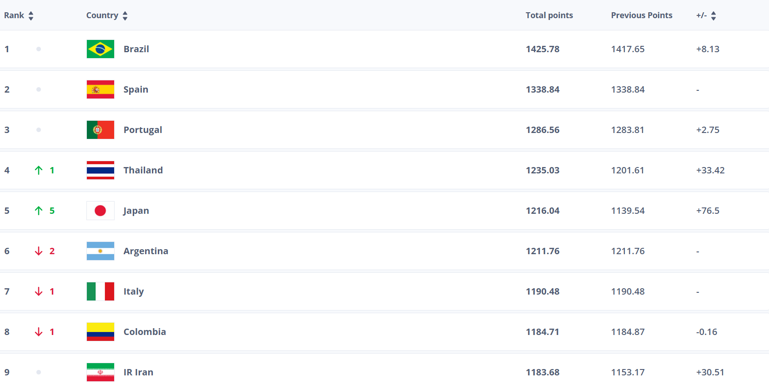Open the Argentina team link
The image size is (769, 389).
pyautogui.click(x=146, y=251)
